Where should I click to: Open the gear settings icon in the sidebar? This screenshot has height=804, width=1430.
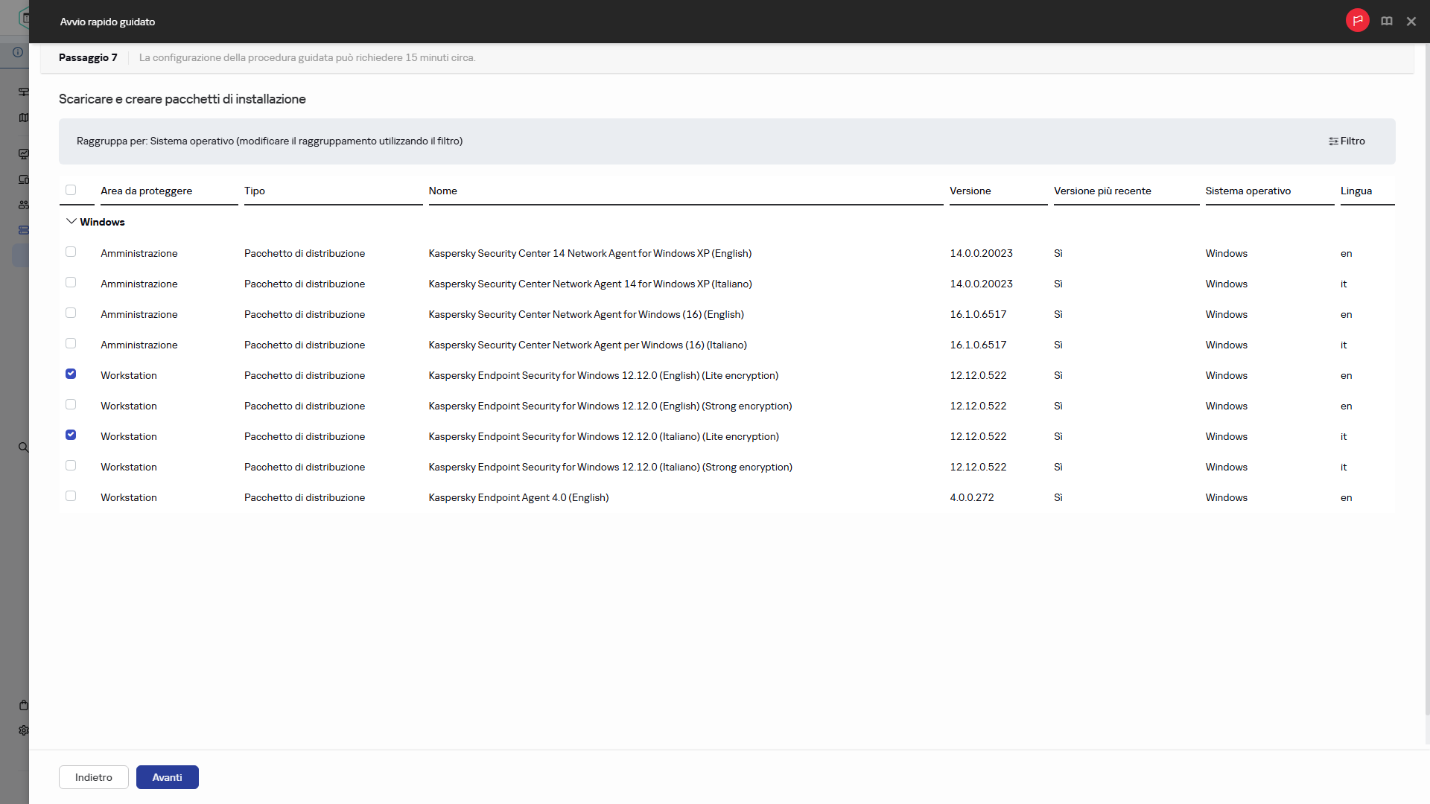24,730
